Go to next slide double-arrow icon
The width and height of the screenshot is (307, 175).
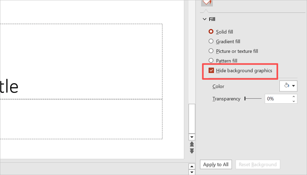point(192,151)
